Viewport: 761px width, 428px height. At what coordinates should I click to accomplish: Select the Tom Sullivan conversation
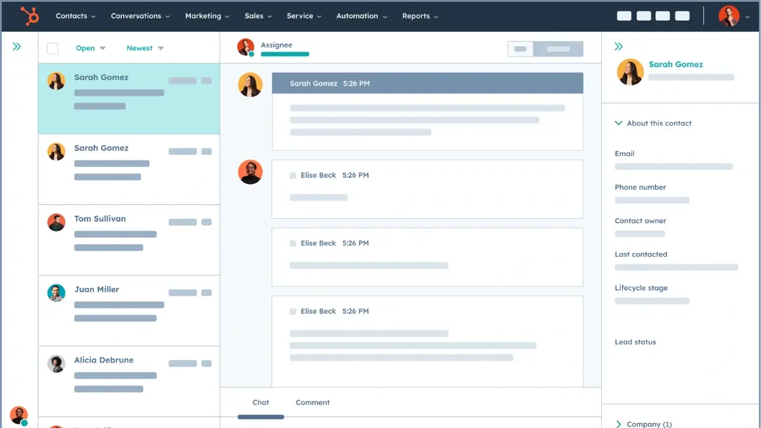(x=129, y=240)
